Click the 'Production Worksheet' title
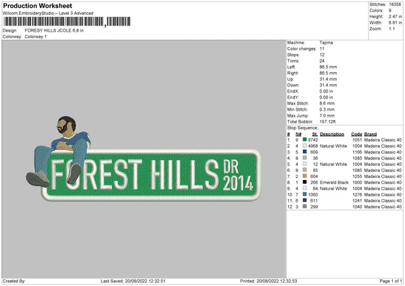This screenshot has height=286, width=405. (x=37, y=5)
